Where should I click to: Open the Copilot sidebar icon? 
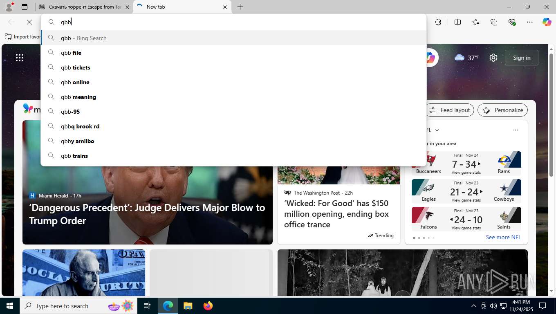point(547,22)
